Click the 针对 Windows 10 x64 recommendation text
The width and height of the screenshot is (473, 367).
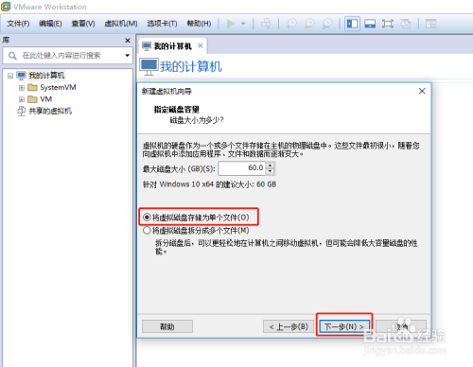coord(209,184)
